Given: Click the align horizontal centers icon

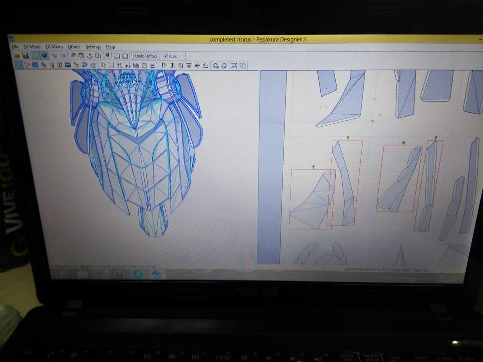Looking at the screenshot, I should pos(172,65).
